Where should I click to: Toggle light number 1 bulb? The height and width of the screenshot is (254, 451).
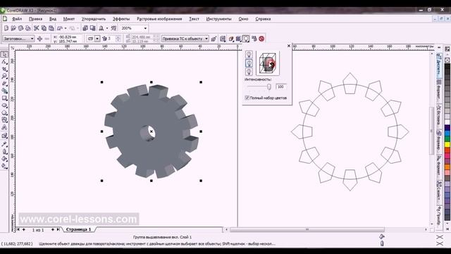(249, 54)
